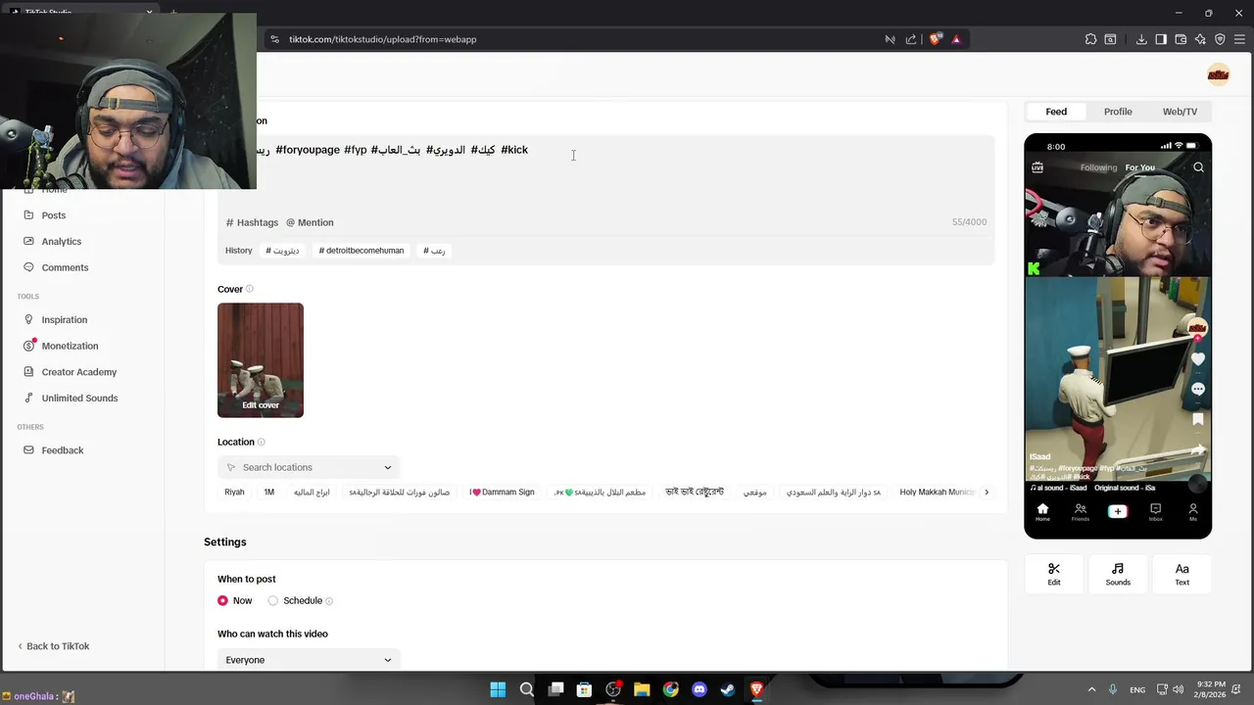Open the Text Aa tool
The image size is (1254, 705).
tap(1182, 574)
